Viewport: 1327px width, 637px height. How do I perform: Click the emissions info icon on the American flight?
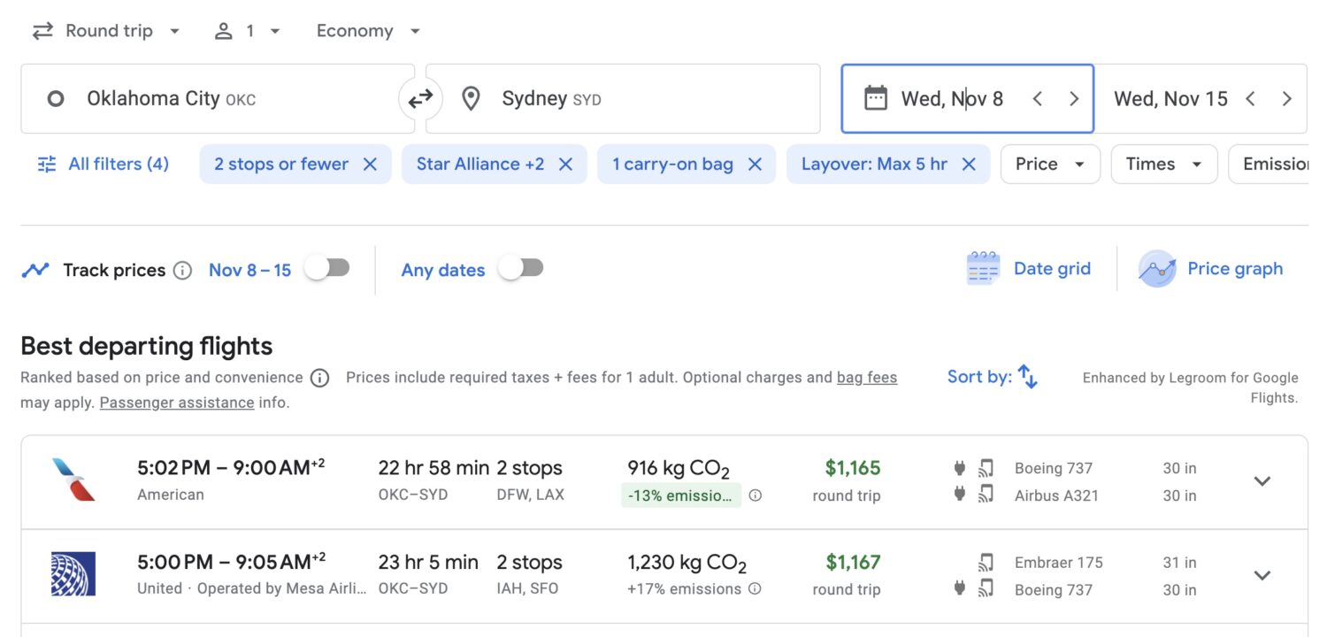click(755, 496)
